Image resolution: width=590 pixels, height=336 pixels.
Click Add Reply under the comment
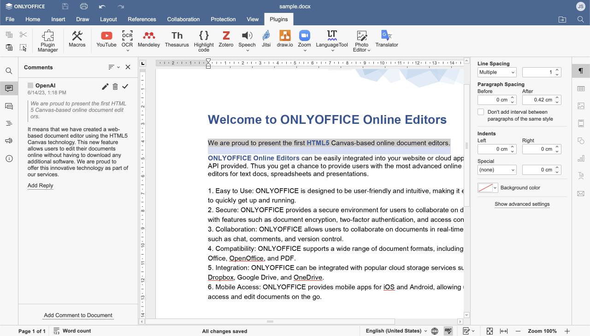41,185
